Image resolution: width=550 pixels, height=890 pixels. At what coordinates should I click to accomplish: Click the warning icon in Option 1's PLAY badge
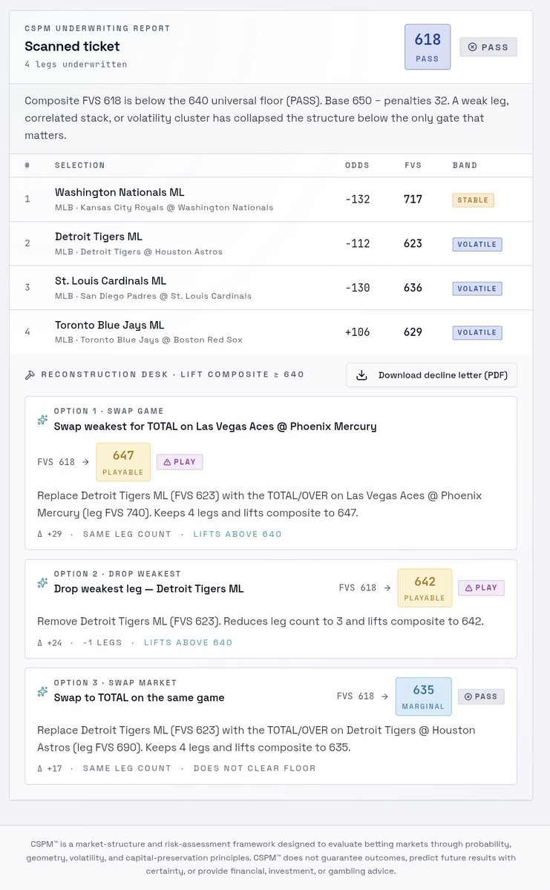point(167,462)
